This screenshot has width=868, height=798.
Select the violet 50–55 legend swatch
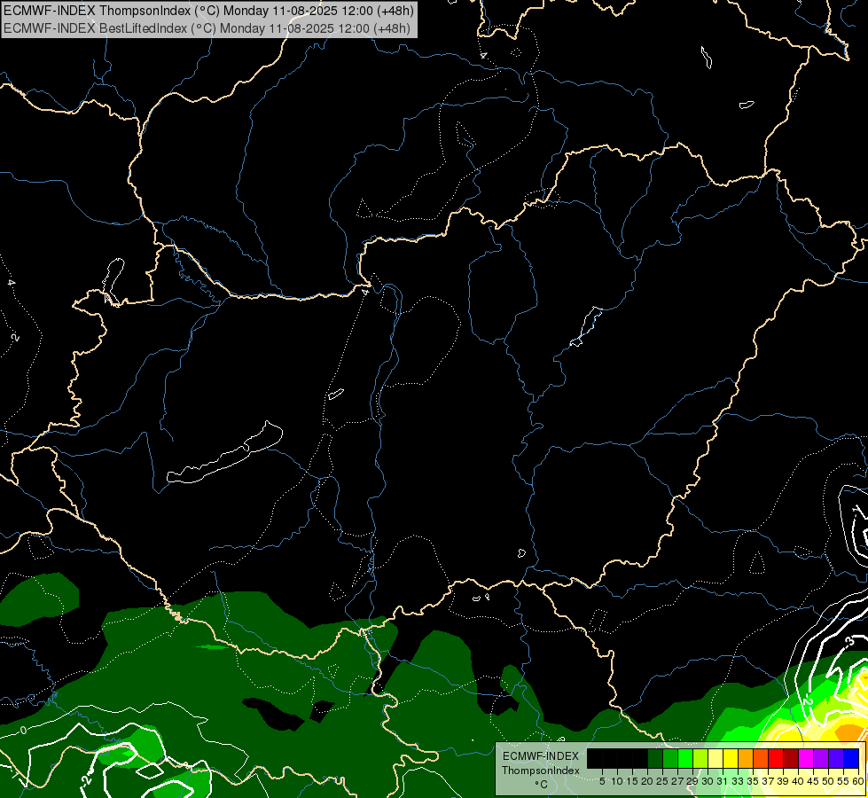[836, 758]
